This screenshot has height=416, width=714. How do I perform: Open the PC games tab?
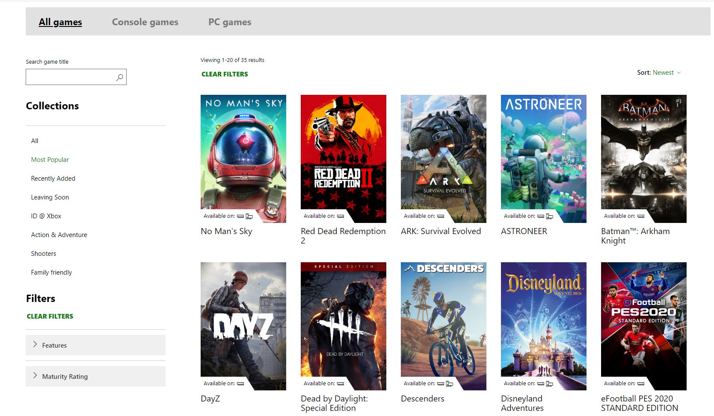click(x=230, y=22)
